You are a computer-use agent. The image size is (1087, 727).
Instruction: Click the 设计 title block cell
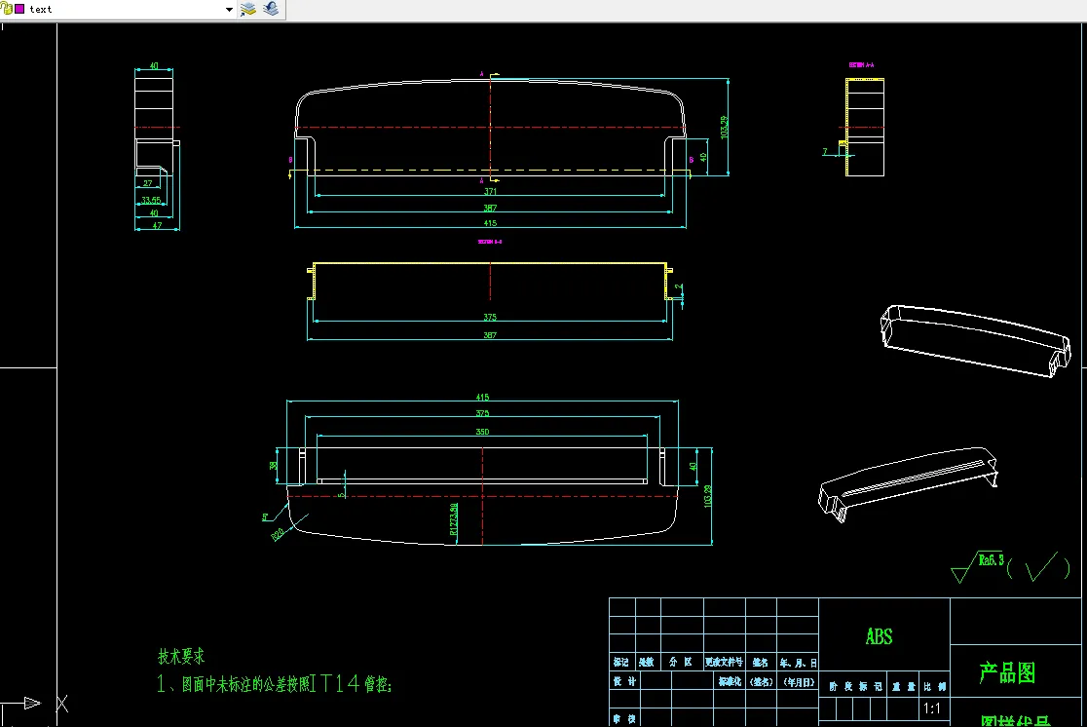point(624,681)
